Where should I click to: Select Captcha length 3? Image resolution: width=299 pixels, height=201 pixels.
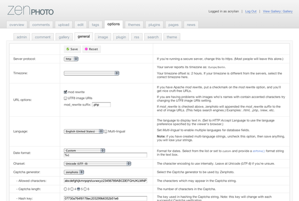pyautogui.click(x=65, y=189)
